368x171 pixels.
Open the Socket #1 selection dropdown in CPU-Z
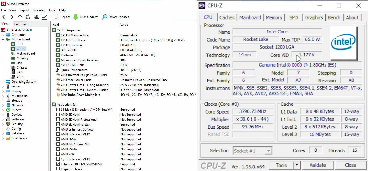[269, 150]
